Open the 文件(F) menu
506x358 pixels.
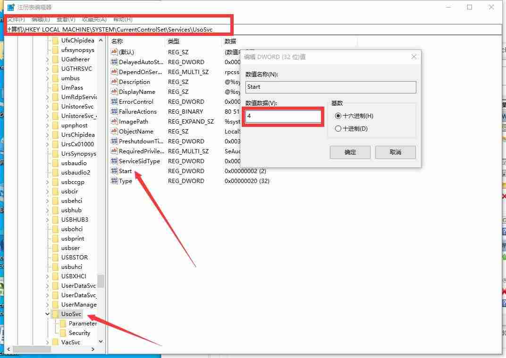tap(16, 19)
